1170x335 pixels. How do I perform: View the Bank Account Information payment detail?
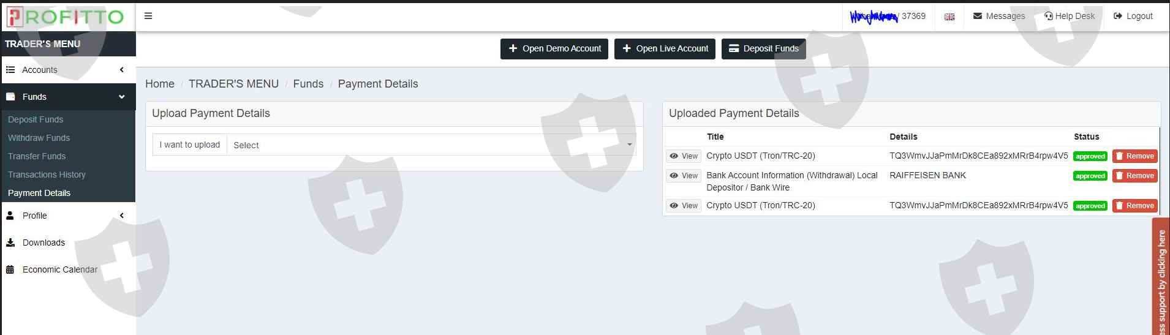[x=683, y=176]
